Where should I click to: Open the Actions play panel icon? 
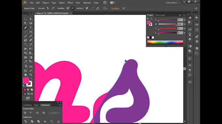point(197,18)
